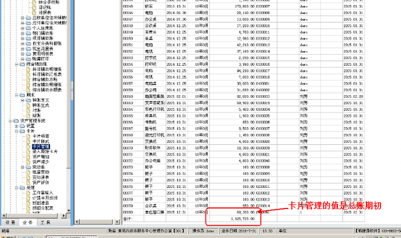Select the 科目辅助明细账 page icon
The width and height of the screenshot is (401, 238).
point(28,69)
